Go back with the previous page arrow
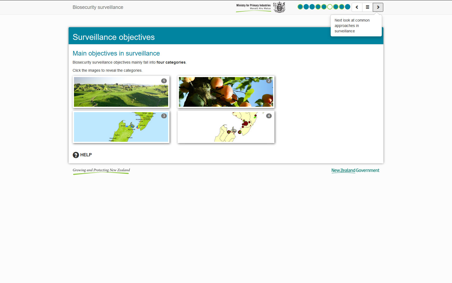This screenshot has height=283, width=452. (357, 7)
